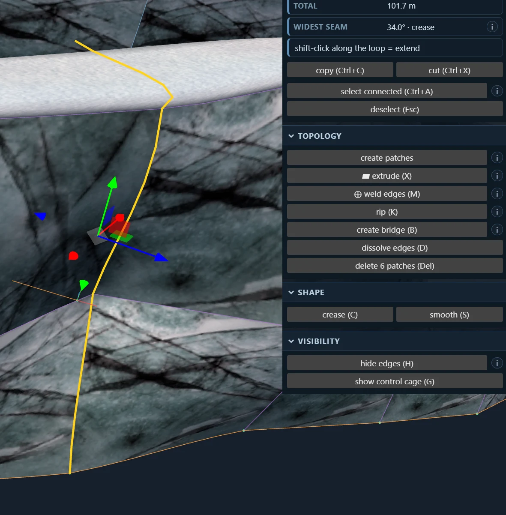Viewport: 506px width, 515px height.
Task: Click the blue rotation handle at left
Action: coord(41,216)
